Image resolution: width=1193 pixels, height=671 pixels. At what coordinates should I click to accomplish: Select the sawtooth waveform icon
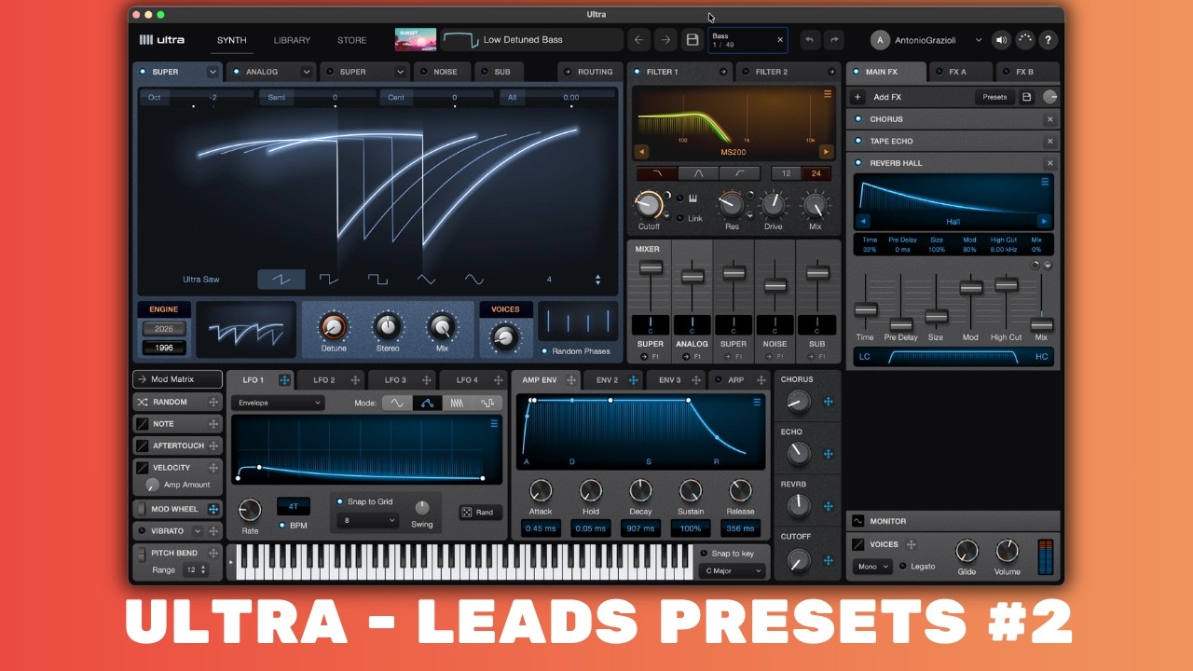click(281, 280)
